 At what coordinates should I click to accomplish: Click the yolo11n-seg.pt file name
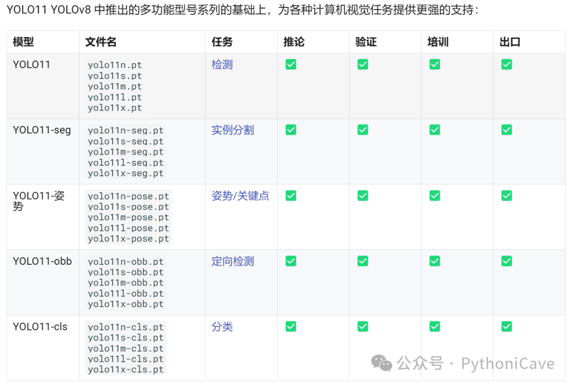point(126,131)
